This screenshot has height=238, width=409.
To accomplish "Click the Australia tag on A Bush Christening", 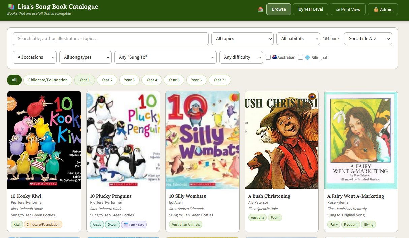I will 257,218.
